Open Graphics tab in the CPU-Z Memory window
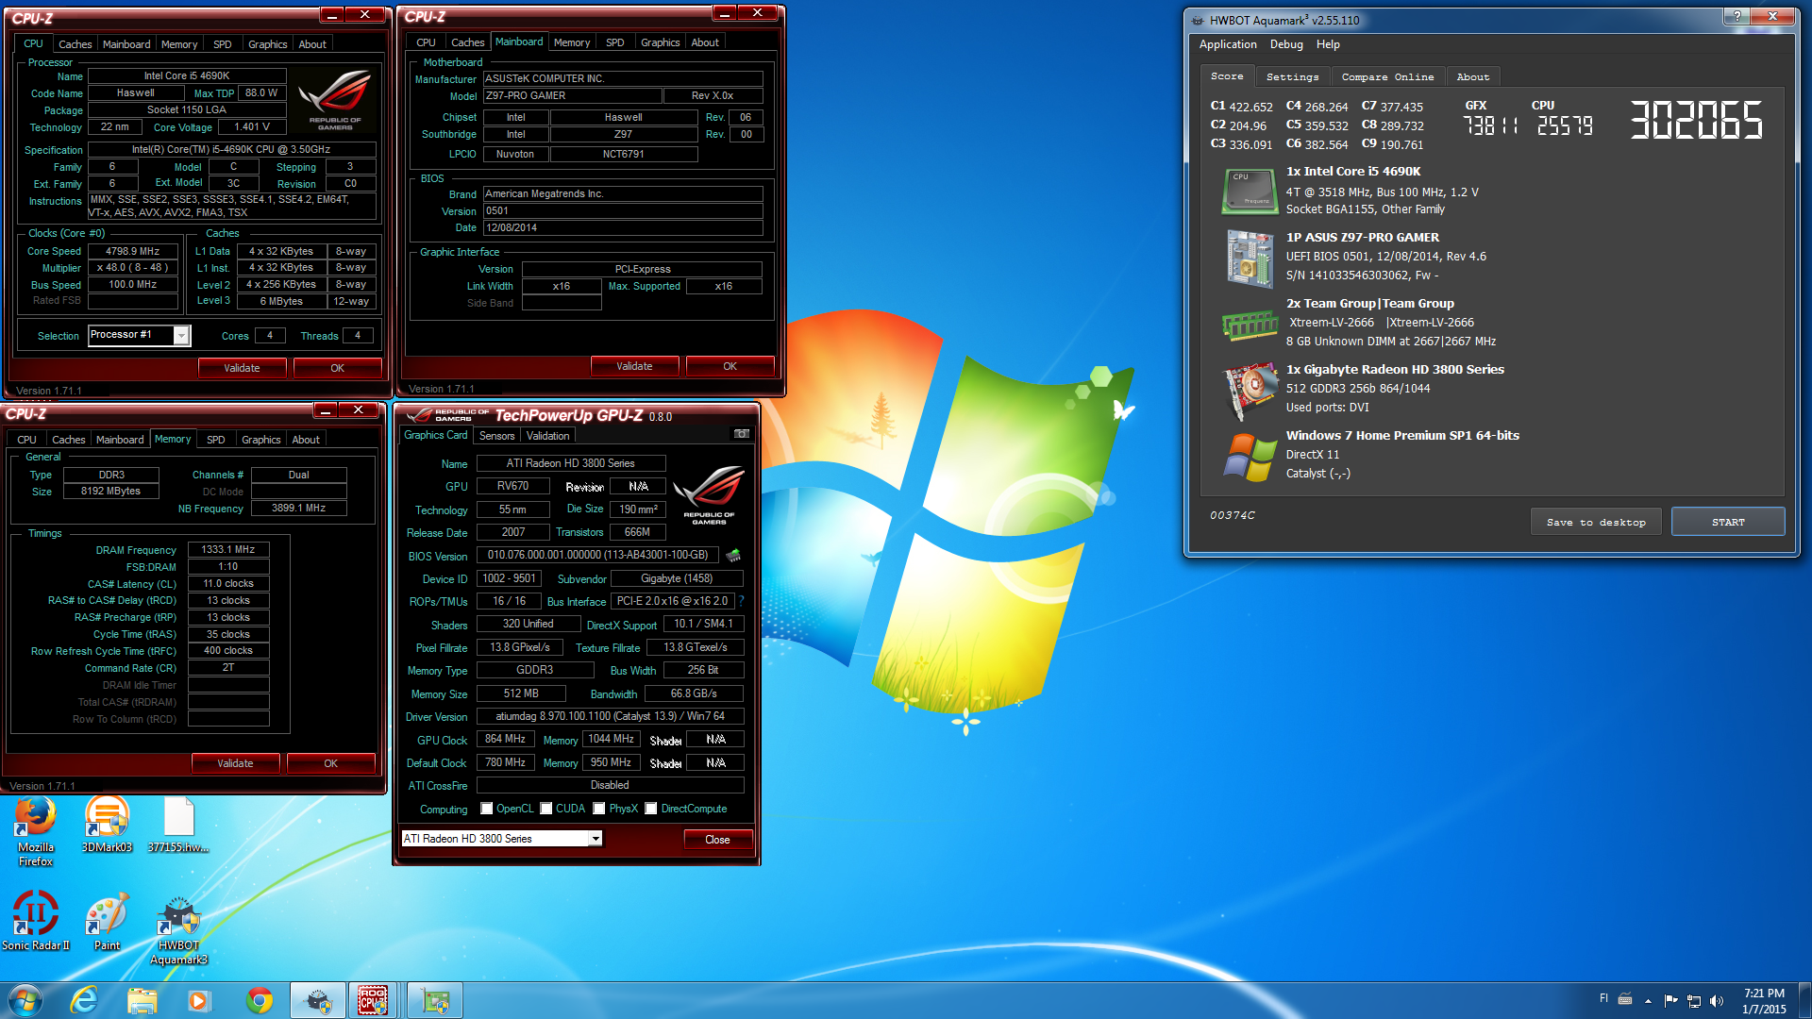This screenshot has width=1812, height=1019. [x=260, y=440]
